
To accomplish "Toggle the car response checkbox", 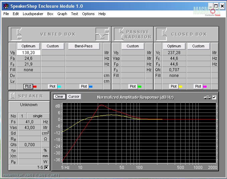I will [214, 97].
